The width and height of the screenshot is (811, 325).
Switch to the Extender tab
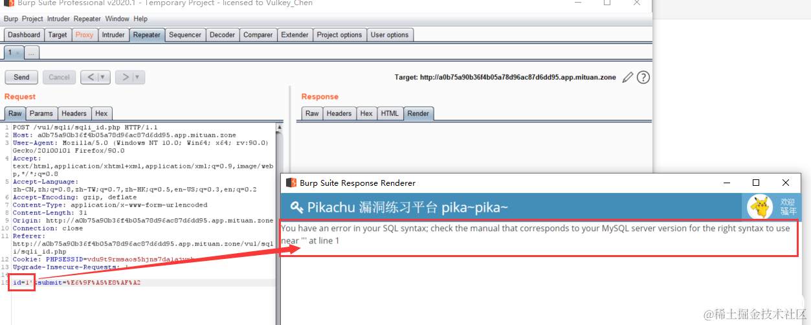294,35
